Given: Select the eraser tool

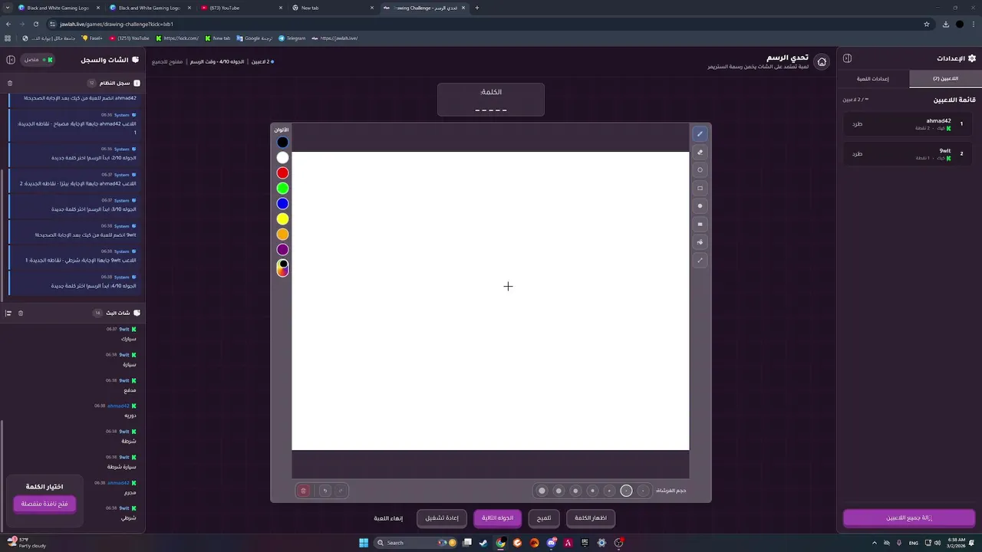Looking at the screenshot, I should [x=700, y=152].
